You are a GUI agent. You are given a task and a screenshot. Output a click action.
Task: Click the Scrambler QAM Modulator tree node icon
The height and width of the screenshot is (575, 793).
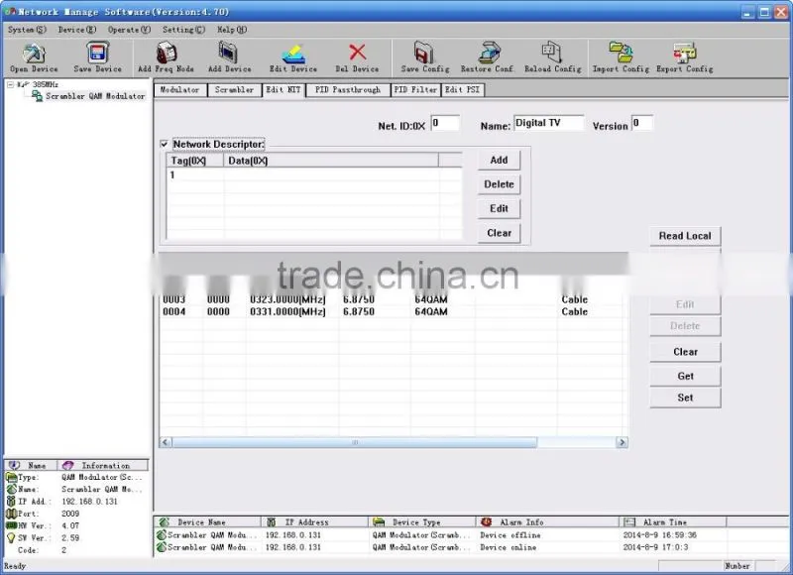click(37, 96)
